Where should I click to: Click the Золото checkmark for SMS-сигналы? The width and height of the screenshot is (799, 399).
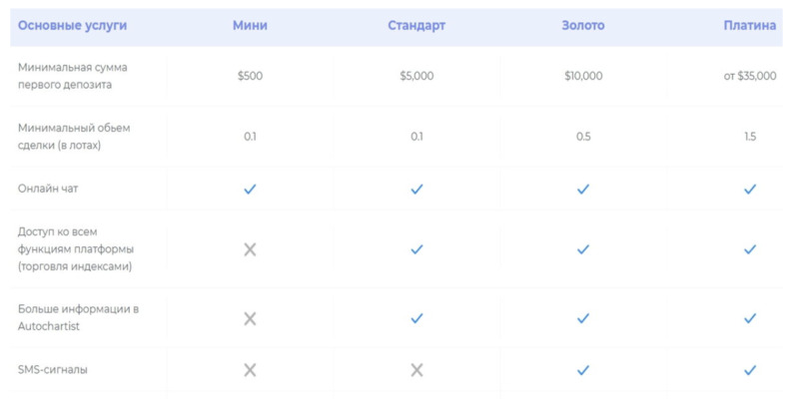[x=583, y=370]
